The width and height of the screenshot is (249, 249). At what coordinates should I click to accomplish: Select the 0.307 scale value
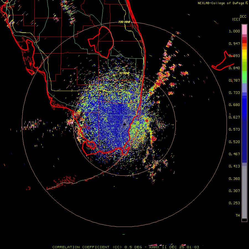(x=234, y=191)
